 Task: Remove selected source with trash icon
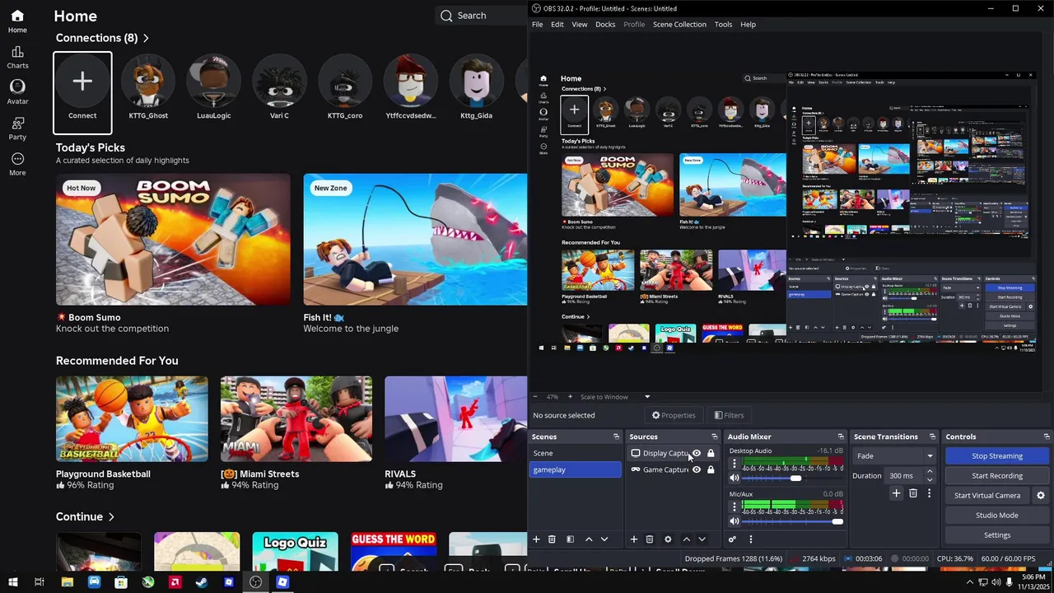click(x=650, y=539)
